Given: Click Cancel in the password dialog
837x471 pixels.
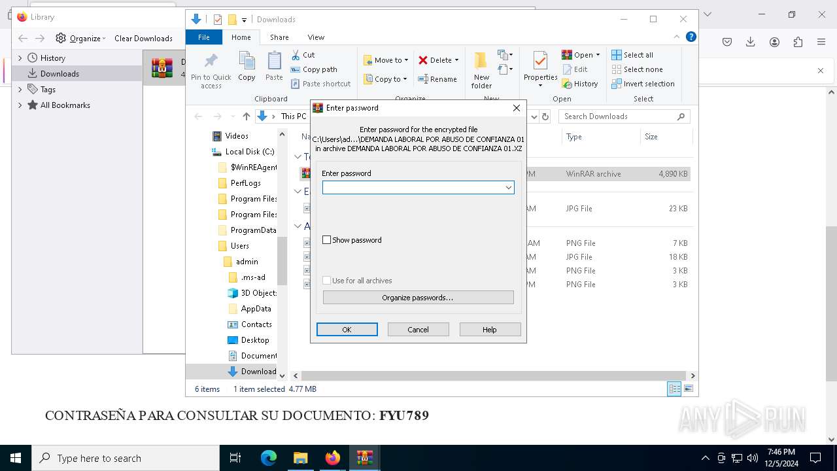Looking at the screenshot, I should pyautogui.click(x=418, y=330).
